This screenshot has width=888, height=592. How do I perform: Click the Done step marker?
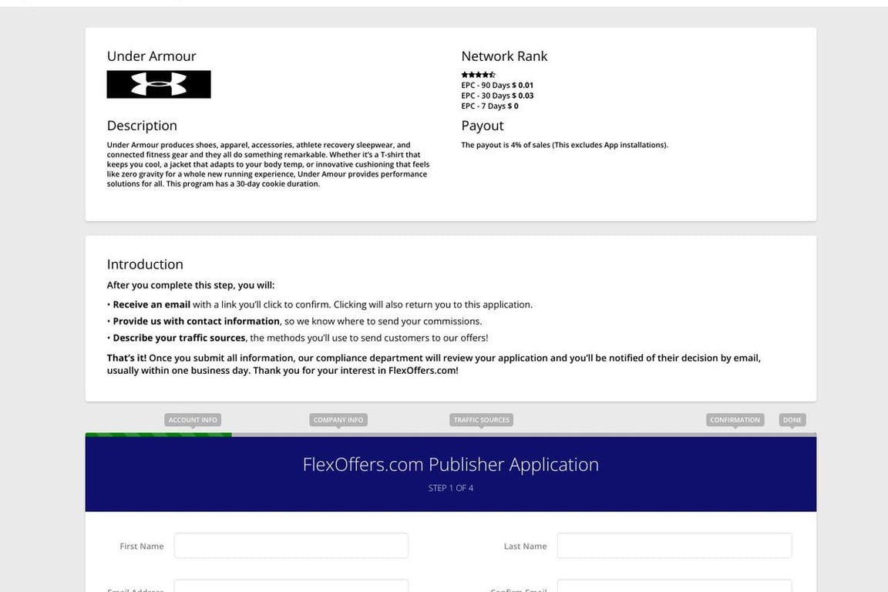[792, 420]
